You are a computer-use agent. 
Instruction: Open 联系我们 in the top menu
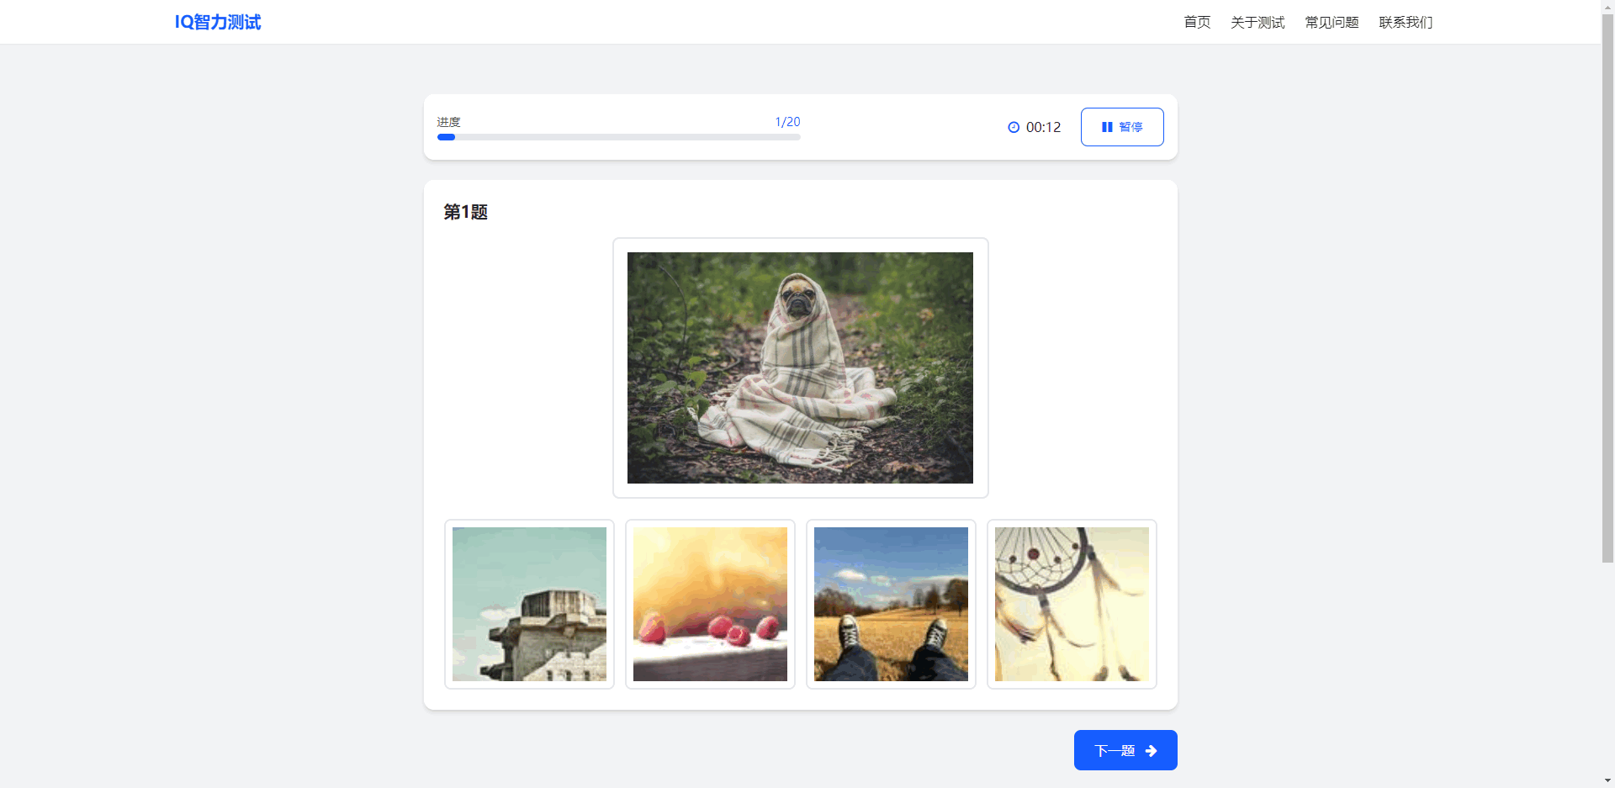tap(1406, 22)
